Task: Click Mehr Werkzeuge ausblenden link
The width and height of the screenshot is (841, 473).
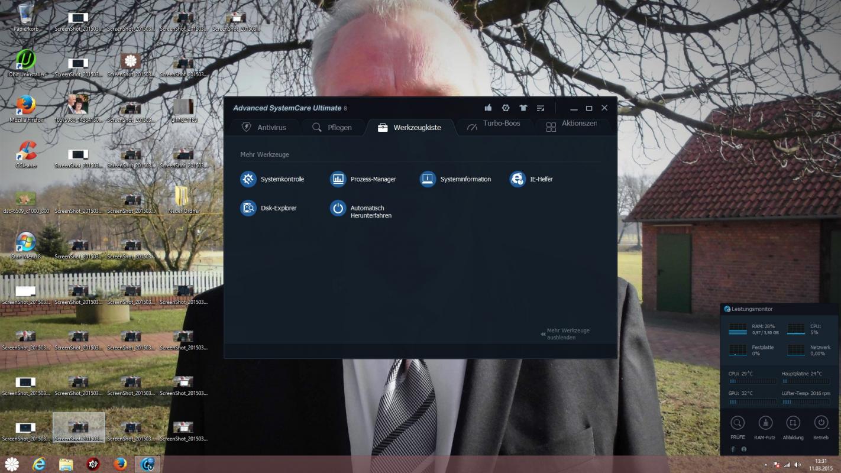Action: pos(565,334)
